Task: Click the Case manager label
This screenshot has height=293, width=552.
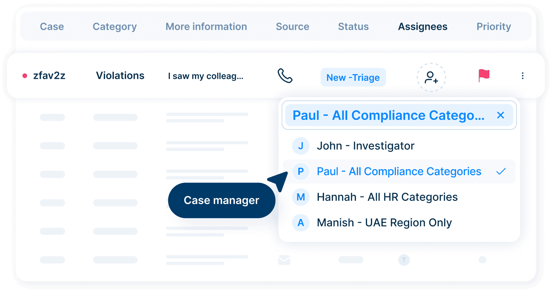Action: 221,200
